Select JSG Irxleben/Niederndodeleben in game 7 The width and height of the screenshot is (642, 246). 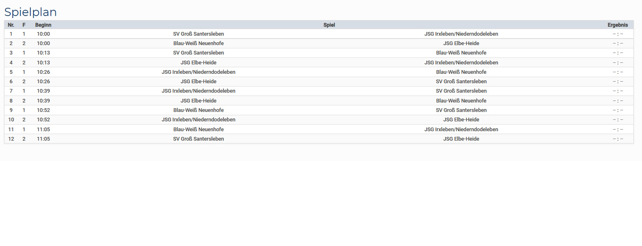click(198, 91)
